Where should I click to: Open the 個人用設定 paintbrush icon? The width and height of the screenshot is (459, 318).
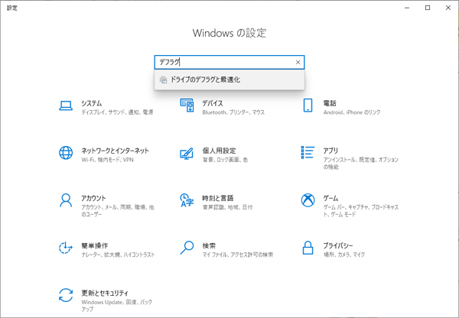click(x=187, y=154)
